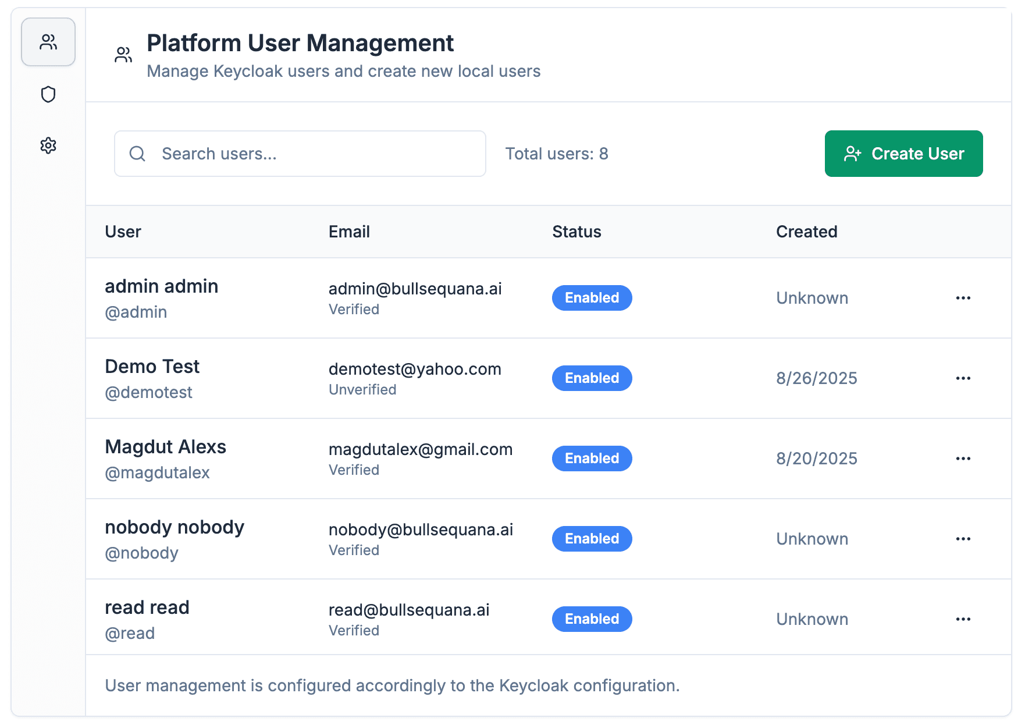Open actions menu for read read

[963, 619]
